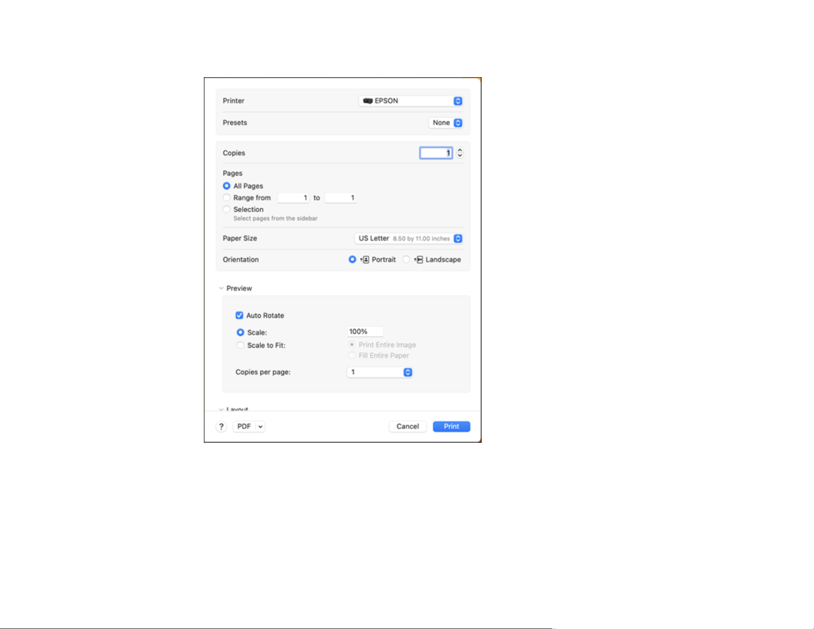
Task: Click the Orientation label
Action: pyautogui.click(x=241, y=260)
